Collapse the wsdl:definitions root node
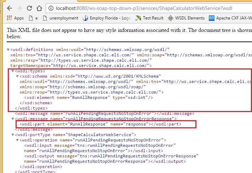This screenshot has height=173, width=252. pyautogui.click(x=8, y=50)
